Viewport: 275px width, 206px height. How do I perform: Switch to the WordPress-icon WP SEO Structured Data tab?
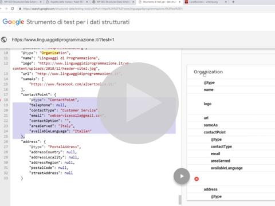tap(113, 2)
